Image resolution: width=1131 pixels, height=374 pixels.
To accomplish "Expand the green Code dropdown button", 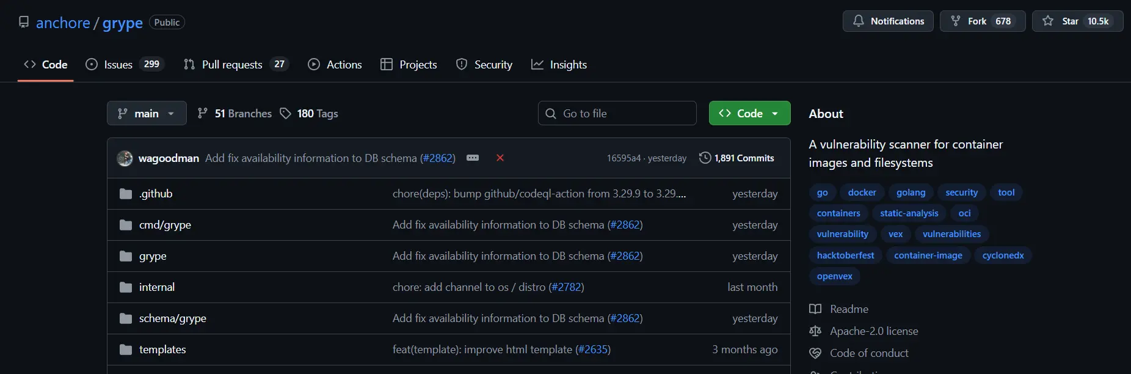I will [749, 113].
